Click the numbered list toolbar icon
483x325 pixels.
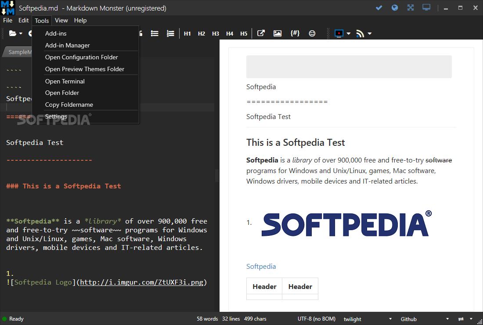coord(170,33)
